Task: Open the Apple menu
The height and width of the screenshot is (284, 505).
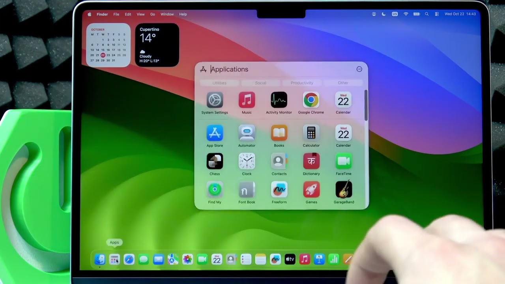Action: pos(90,14)
